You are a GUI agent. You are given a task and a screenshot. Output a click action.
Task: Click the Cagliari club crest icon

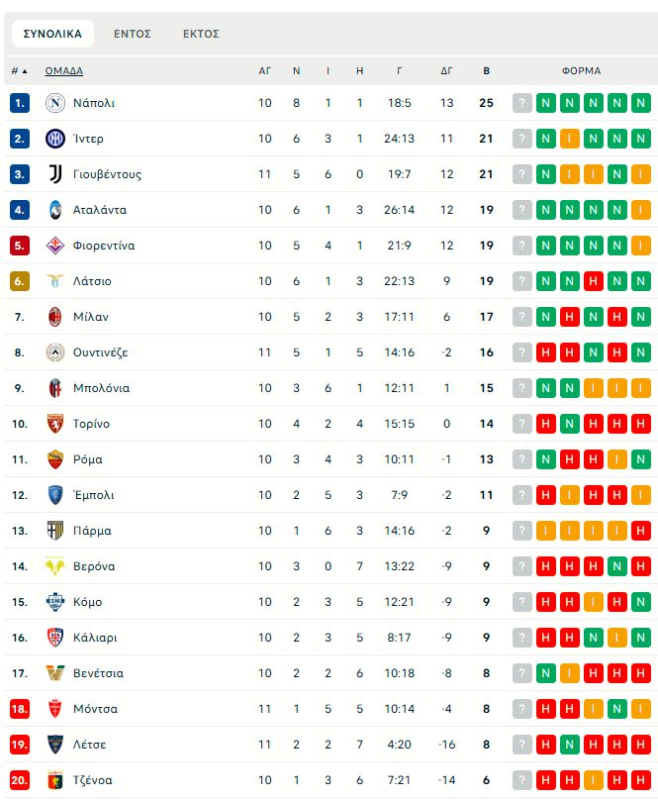click(55, 638)
